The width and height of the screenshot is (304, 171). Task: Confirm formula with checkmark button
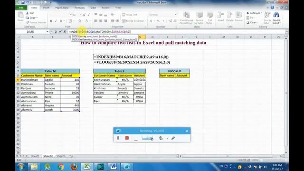click(x=60, y=32)
